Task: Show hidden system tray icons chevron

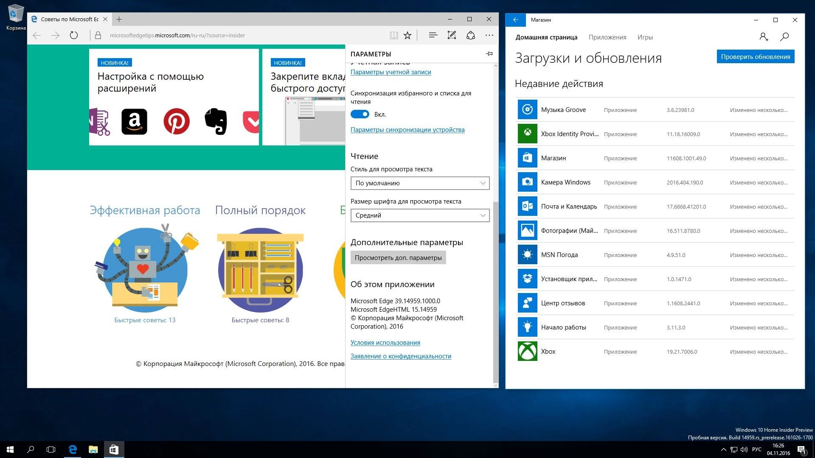Action: pos(724,450)
